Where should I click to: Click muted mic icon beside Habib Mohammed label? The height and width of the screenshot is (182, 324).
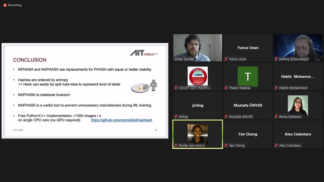click(x=276, y=88)
